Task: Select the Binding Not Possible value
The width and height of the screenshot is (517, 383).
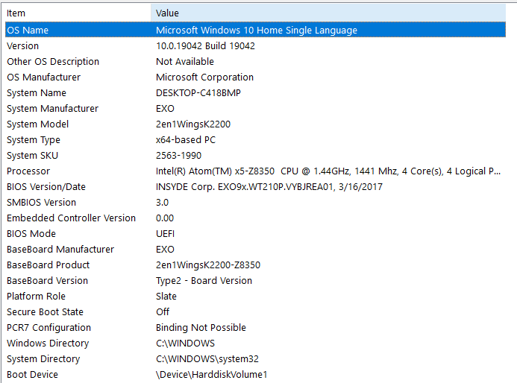Action: [x=201, y=328]
